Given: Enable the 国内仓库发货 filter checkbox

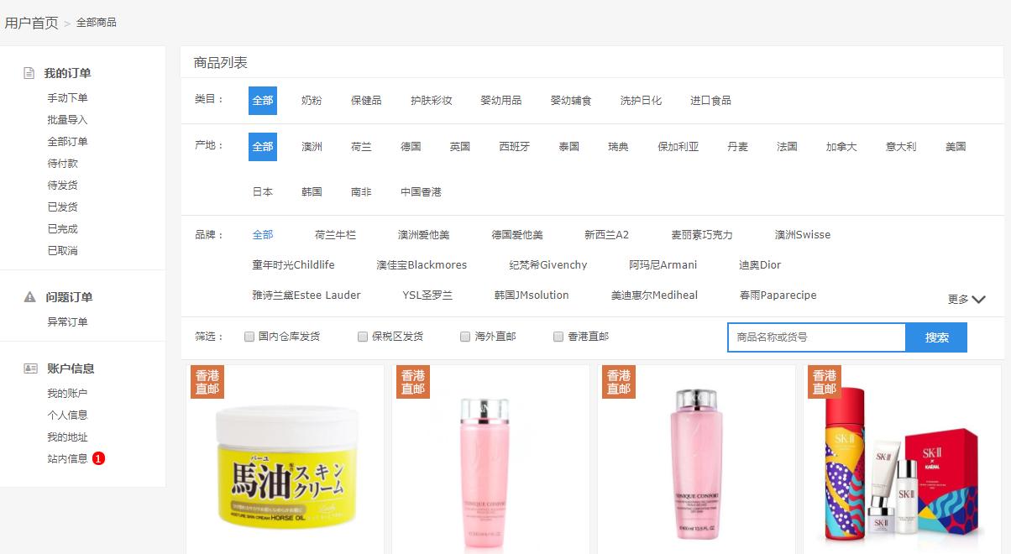Looking at the screenshot, I should click(249, 336).
